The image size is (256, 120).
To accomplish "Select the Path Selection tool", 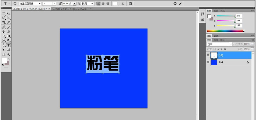I will click(3, 49).
